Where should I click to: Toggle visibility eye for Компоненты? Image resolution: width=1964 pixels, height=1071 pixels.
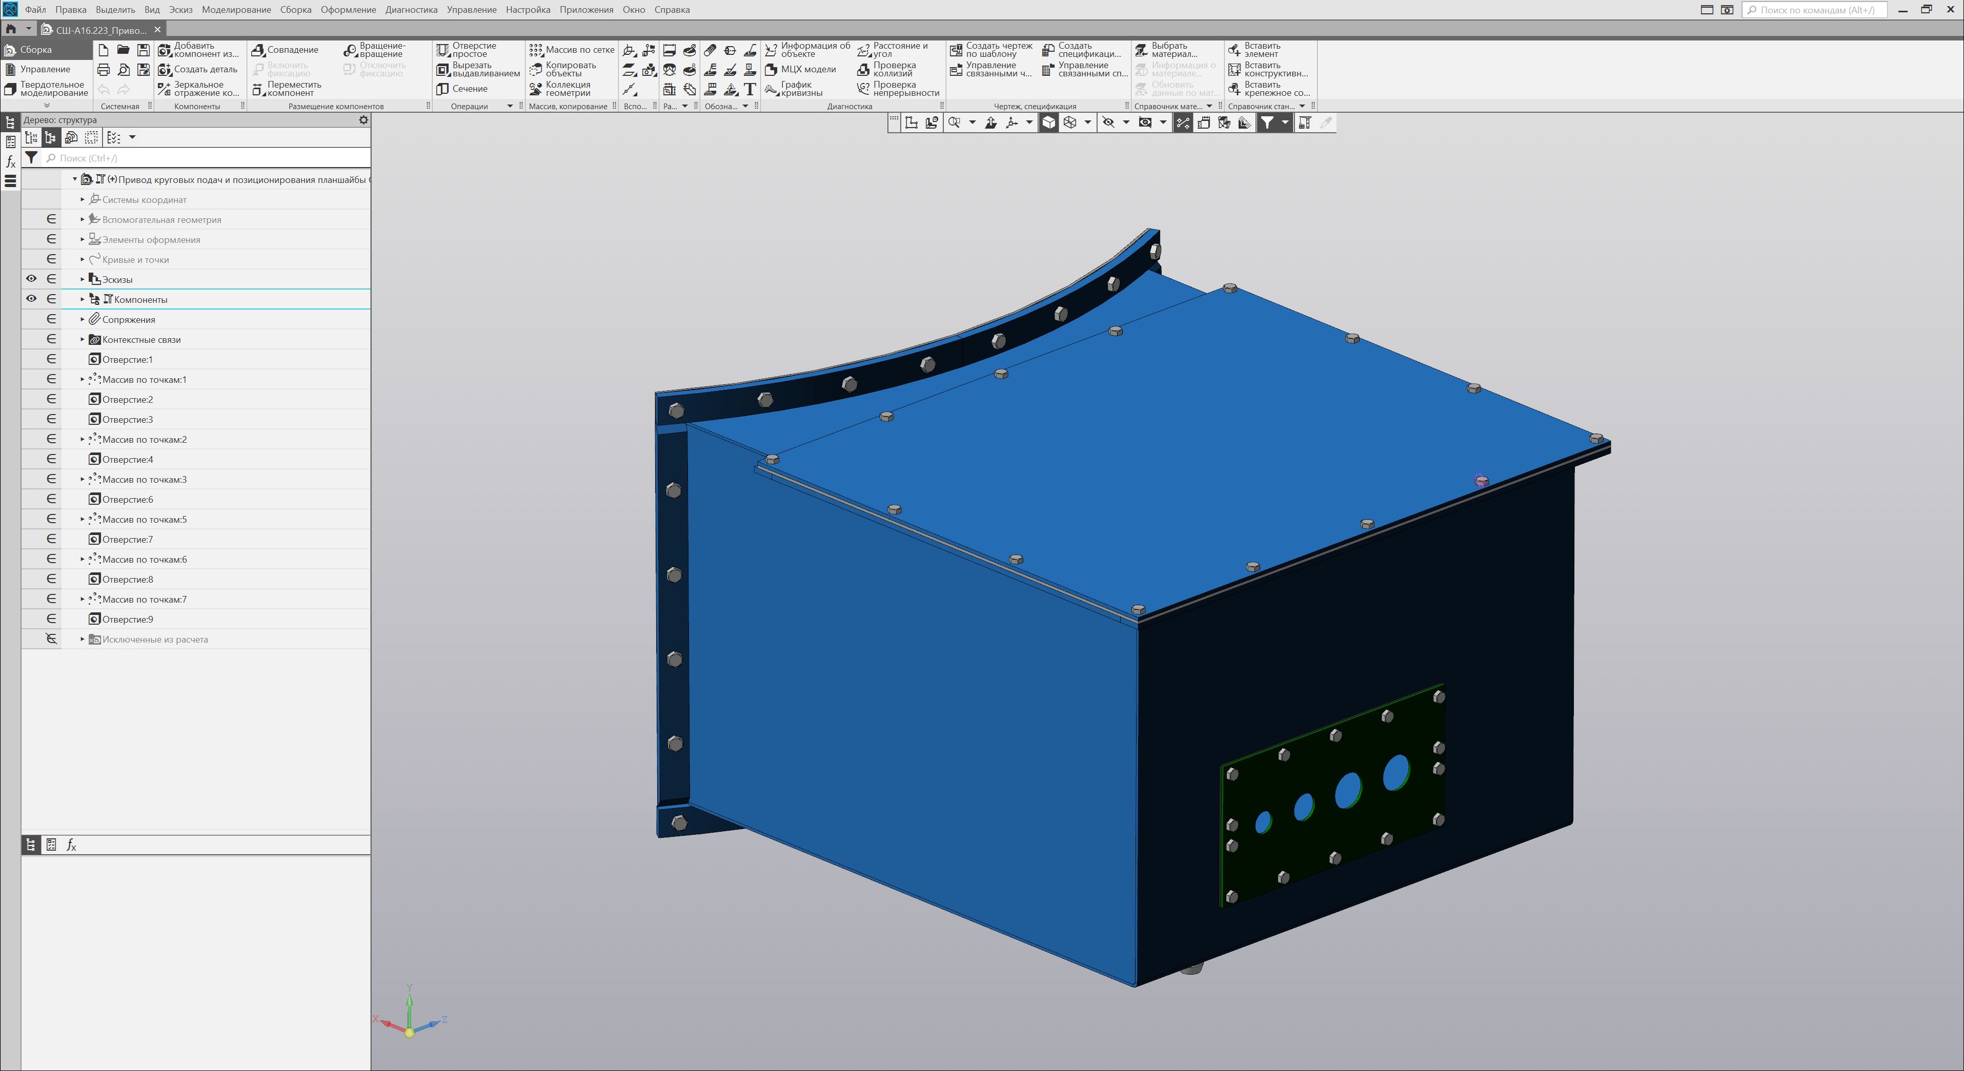(x=31, y=299)
